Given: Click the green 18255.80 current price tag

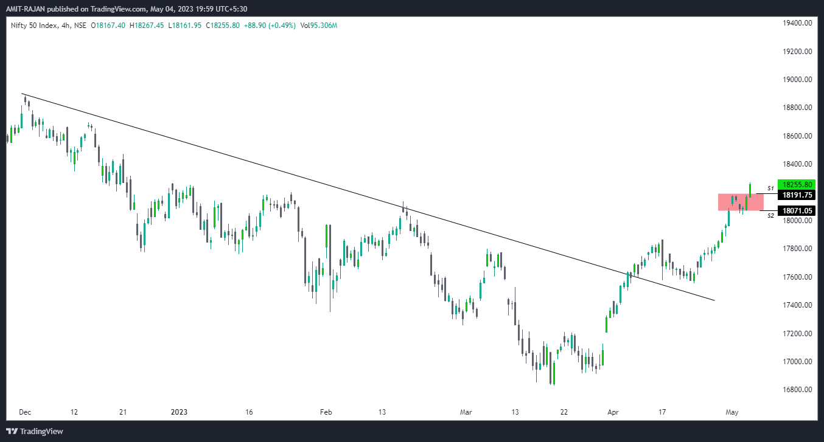Looking at the screenshot, I should click(797, 184).
